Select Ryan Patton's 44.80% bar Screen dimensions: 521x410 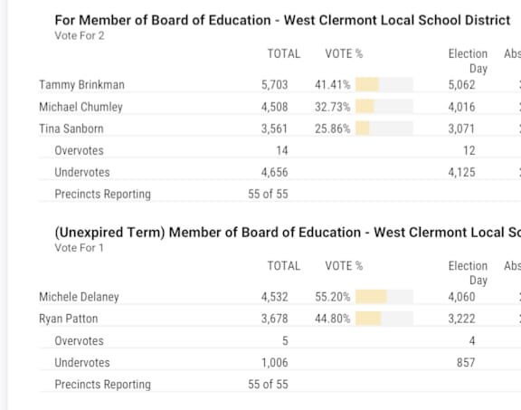click(x=384, y=319)
